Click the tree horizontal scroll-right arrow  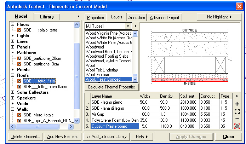70,126
